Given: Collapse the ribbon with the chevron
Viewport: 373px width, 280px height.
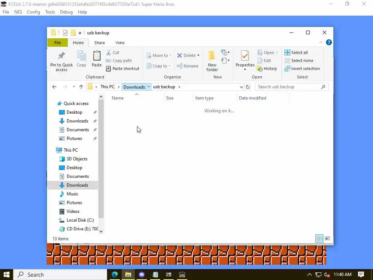Looking at the screenshot, I should click(x=321, y=42).
